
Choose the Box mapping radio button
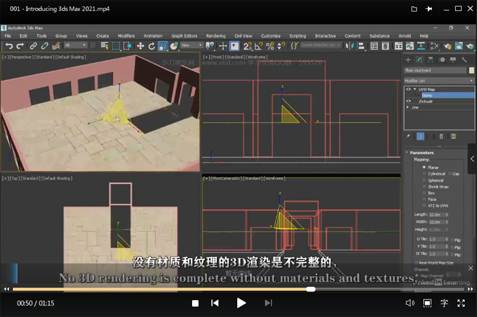(x=425, y=192)
